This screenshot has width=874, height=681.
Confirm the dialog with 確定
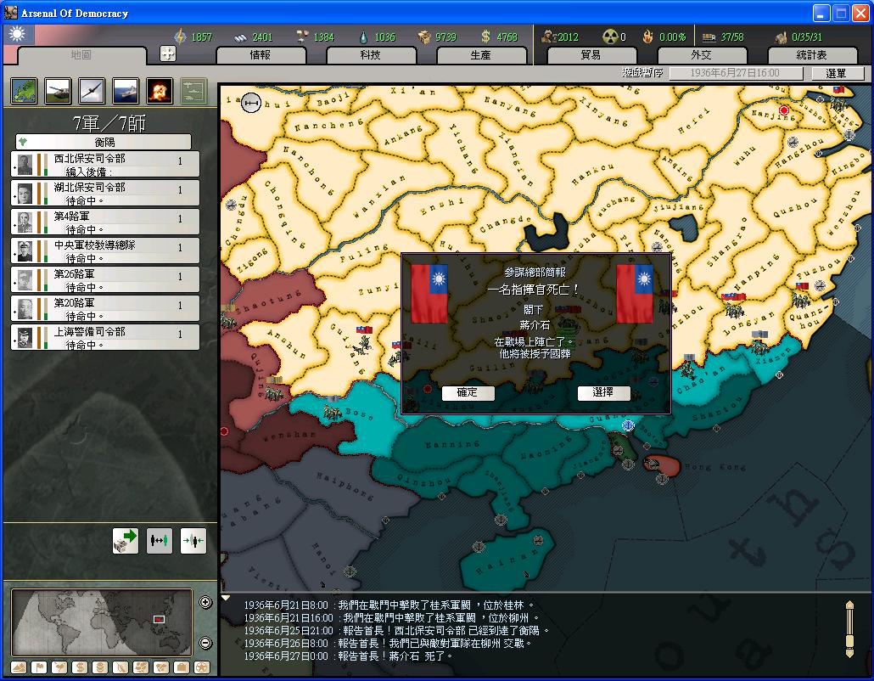[467, 392]
